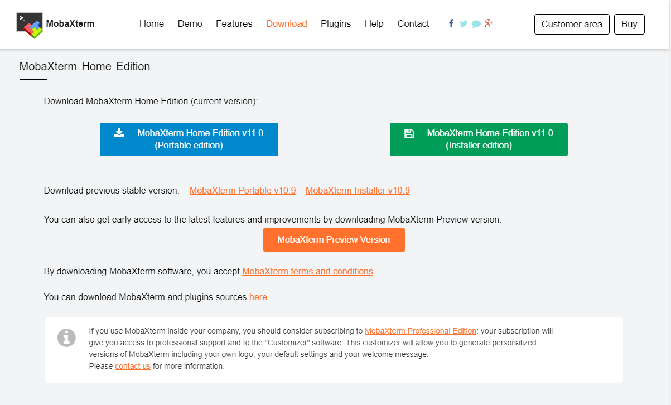Open the Plugins page
The image size is (671, 405).
point(336,24)
